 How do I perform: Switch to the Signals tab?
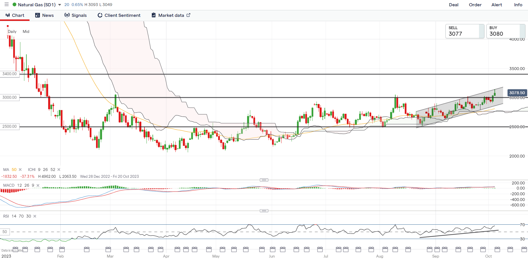click(76, 15)
